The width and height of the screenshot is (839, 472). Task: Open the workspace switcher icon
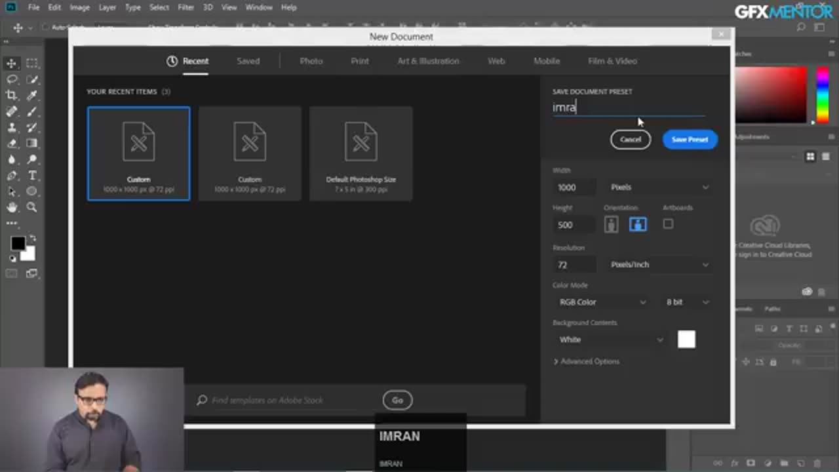coord(819,28)
